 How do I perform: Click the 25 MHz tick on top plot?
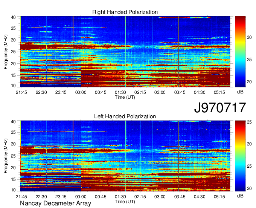[x=13, y=52]
